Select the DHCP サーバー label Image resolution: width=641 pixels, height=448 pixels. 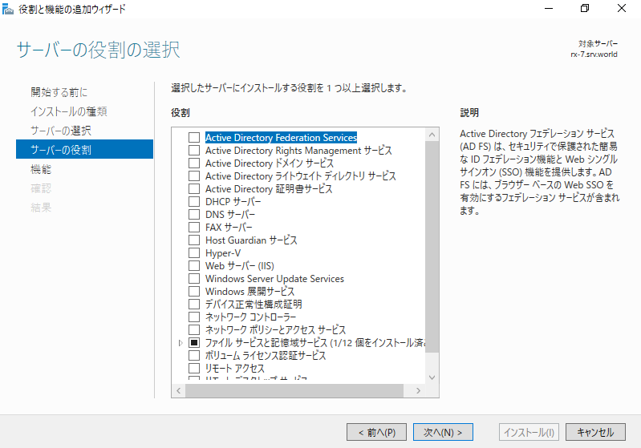click(233, 202)
